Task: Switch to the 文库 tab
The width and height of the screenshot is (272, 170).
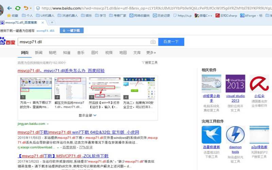Action: 137,53
